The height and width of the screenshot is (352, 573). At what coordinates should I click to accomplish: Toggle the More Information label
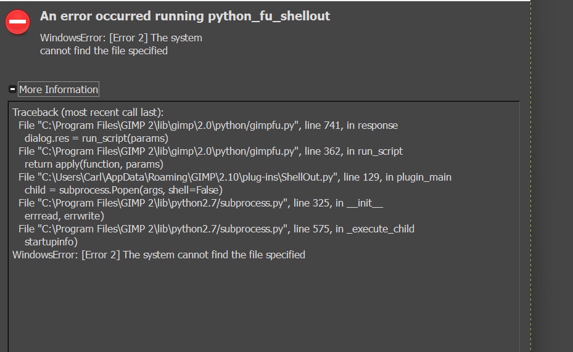[59, 89]
